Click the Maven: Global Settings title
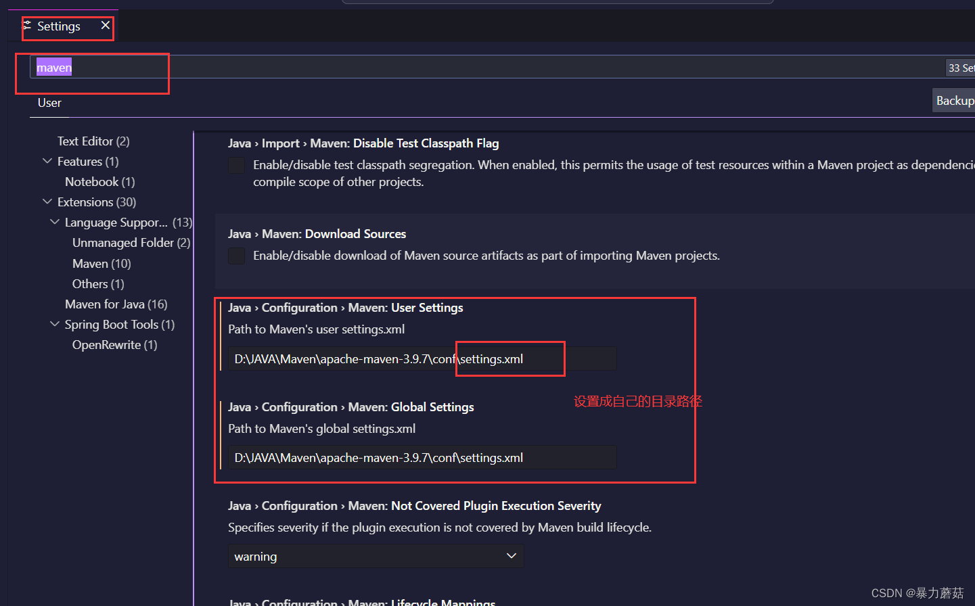The height and width of the screenshot is (606, 975). tap(350, 407)
